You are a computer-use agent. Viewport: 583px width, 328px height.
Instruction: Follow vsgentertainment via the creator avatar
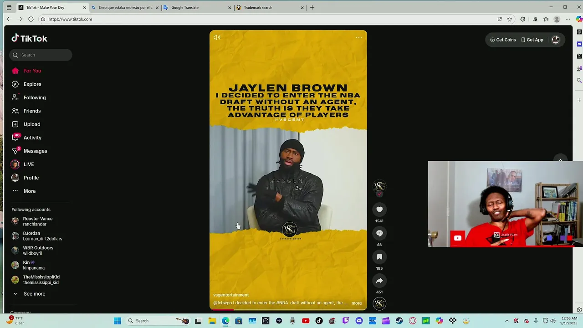379,187
